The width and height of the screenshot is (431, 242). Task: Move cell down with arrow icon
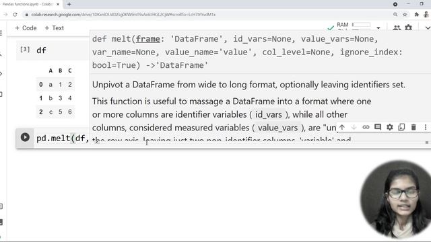coord(354,127)
